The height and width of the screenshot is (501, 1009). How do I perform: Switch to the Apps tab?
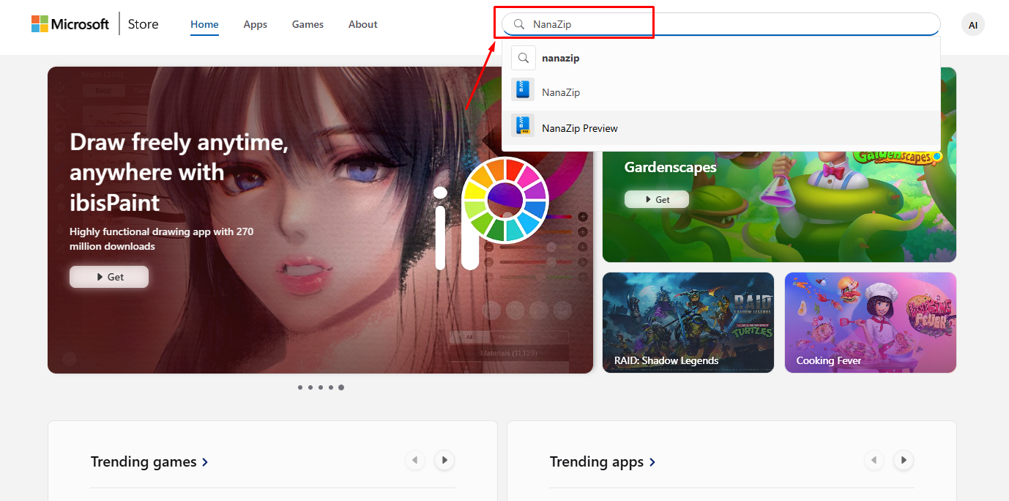[255, 24]
